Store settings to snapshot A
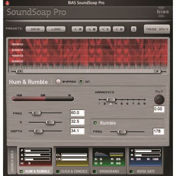Screen dimensions: 176x176 [x=77, y=29]
